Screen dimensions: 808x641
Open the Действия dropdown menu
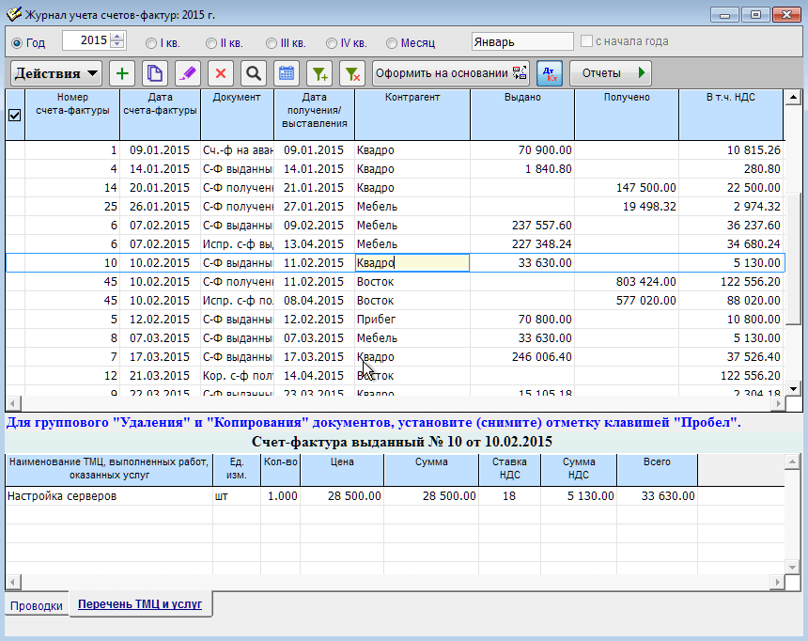(56, 73)
